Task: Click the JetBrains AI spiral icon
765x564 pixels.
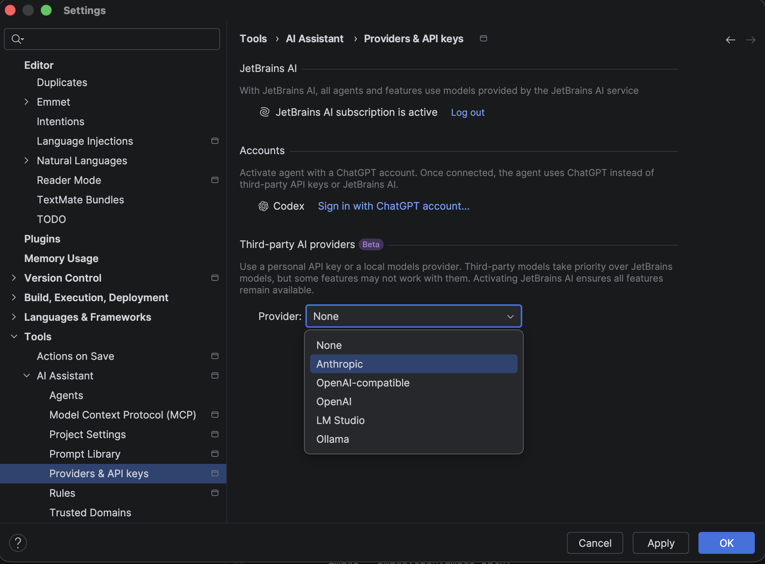Action: (265, 112)
